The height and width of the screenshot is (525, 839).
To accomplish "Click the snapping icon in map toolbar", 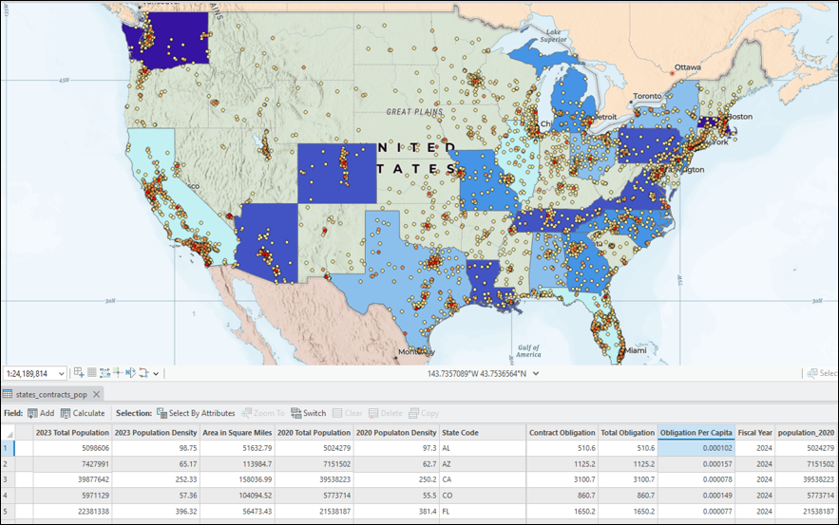I will coord(105,373).
